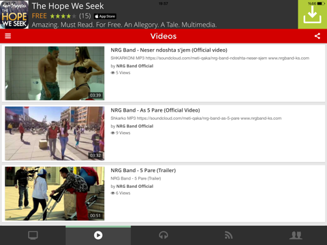Tap NRG Band Official under As 5 Pare video
Image resolution: width=327 pixels, height=245 pixels.
click(135, 126)
